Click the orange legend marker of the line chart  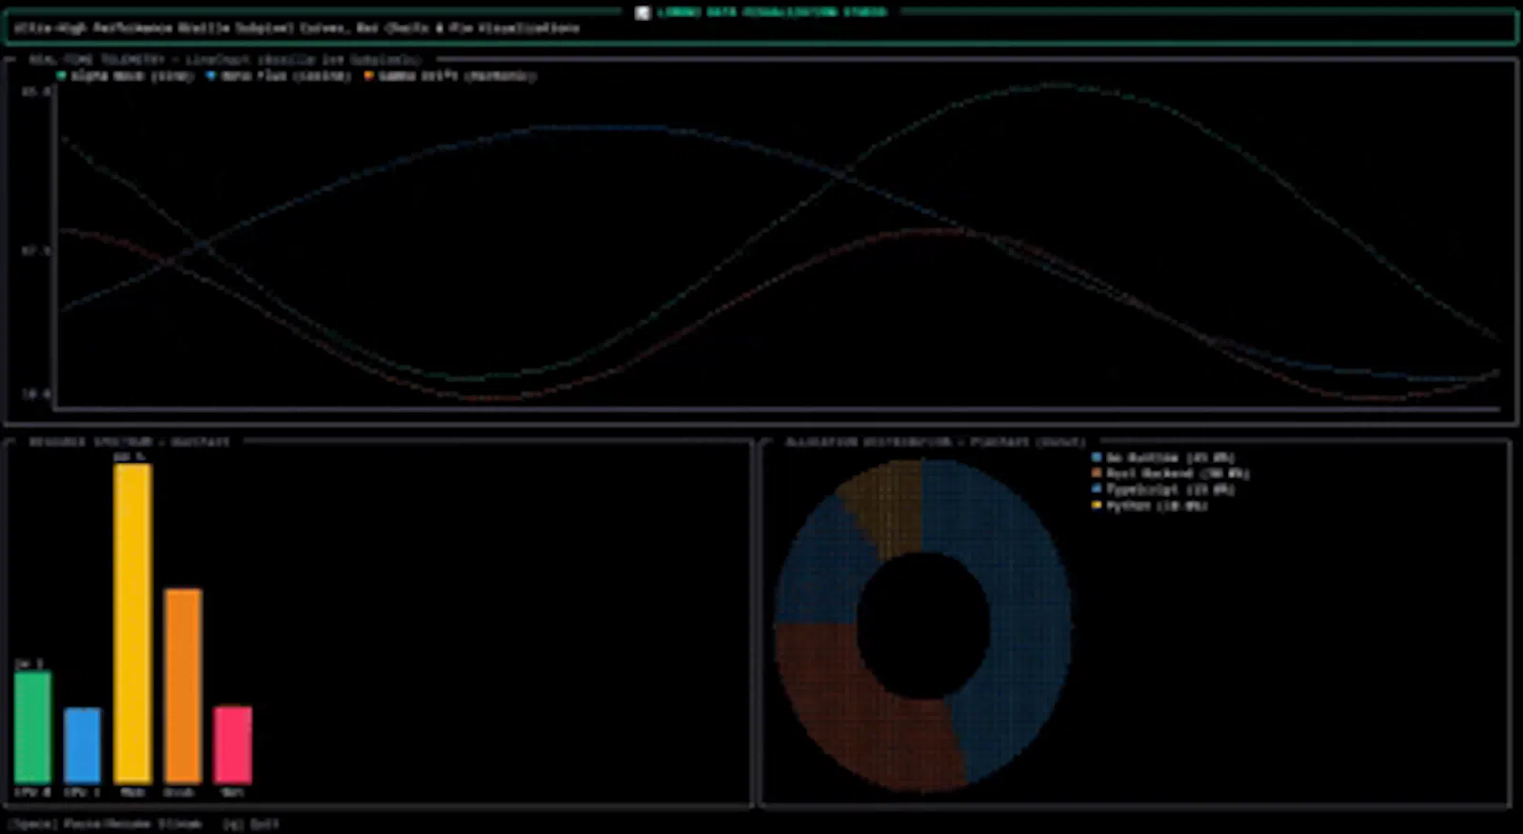point(368,75)
